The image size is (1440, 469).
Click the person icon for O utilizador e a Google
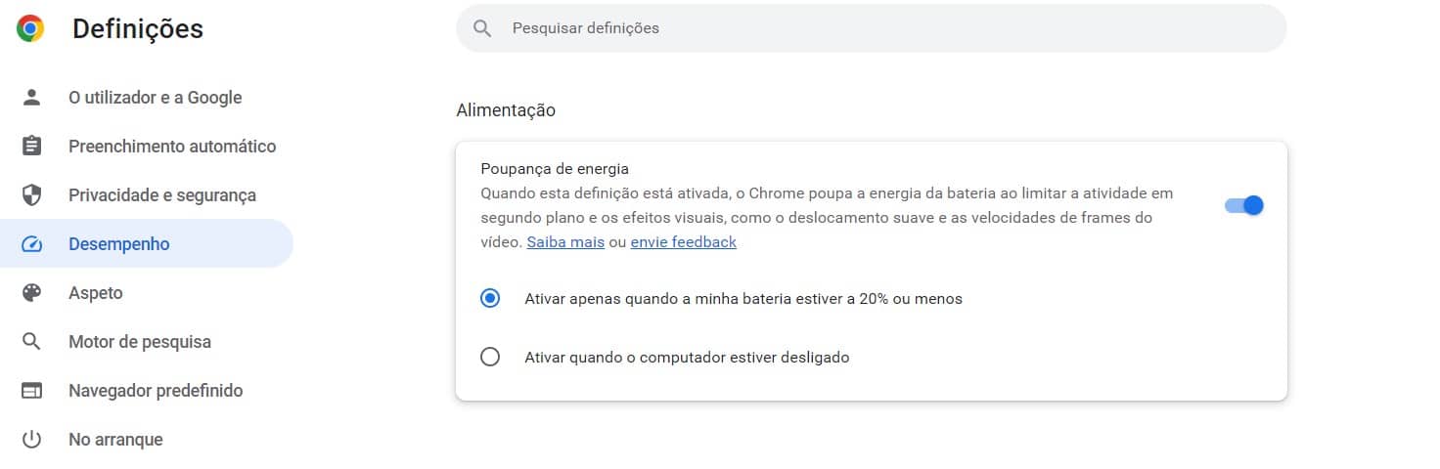coord(32,98)
